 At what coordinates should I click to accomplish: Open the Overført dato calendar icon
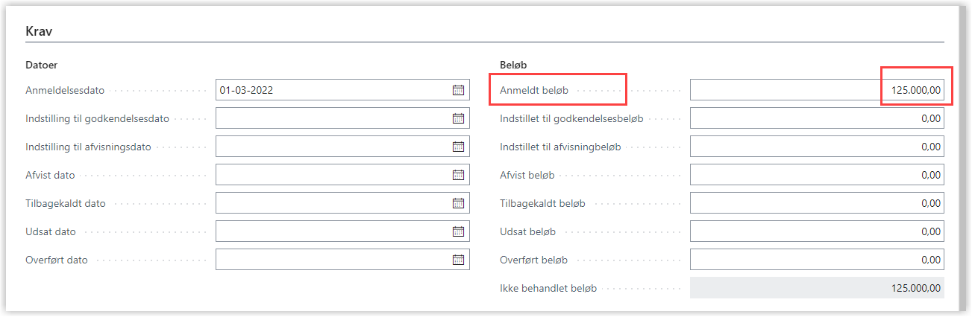458,260
